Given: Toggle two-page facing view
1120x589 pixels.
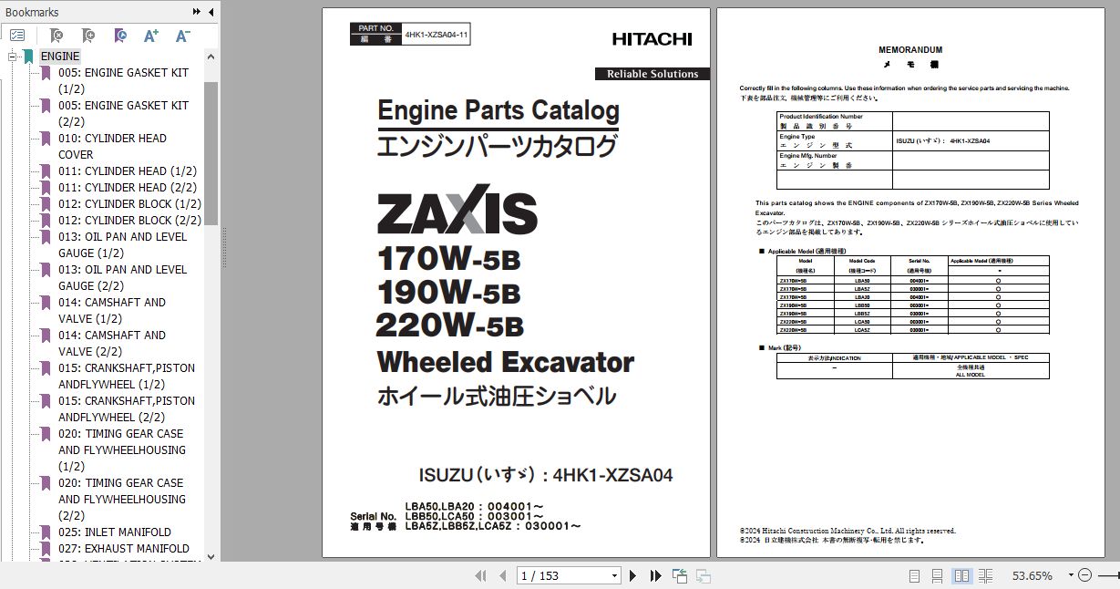Looking at the screenshot, I should pyautogui.click(x=961, y=575).
